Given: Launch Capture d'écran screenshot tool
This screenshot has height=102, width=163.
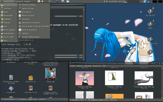Looking at the screenshot, I should click(34, 8).
